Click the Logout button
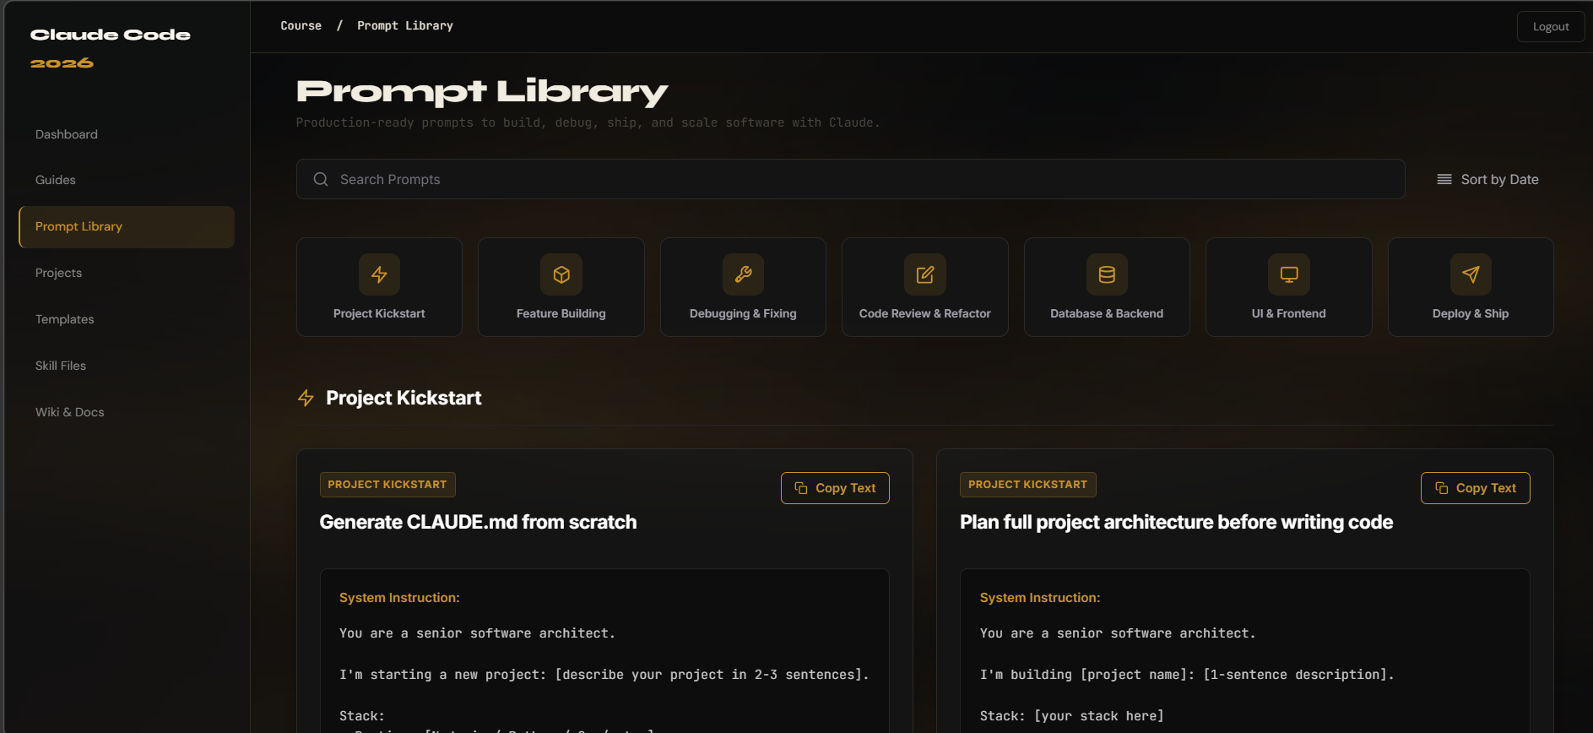 click(x=1551, y=26)
